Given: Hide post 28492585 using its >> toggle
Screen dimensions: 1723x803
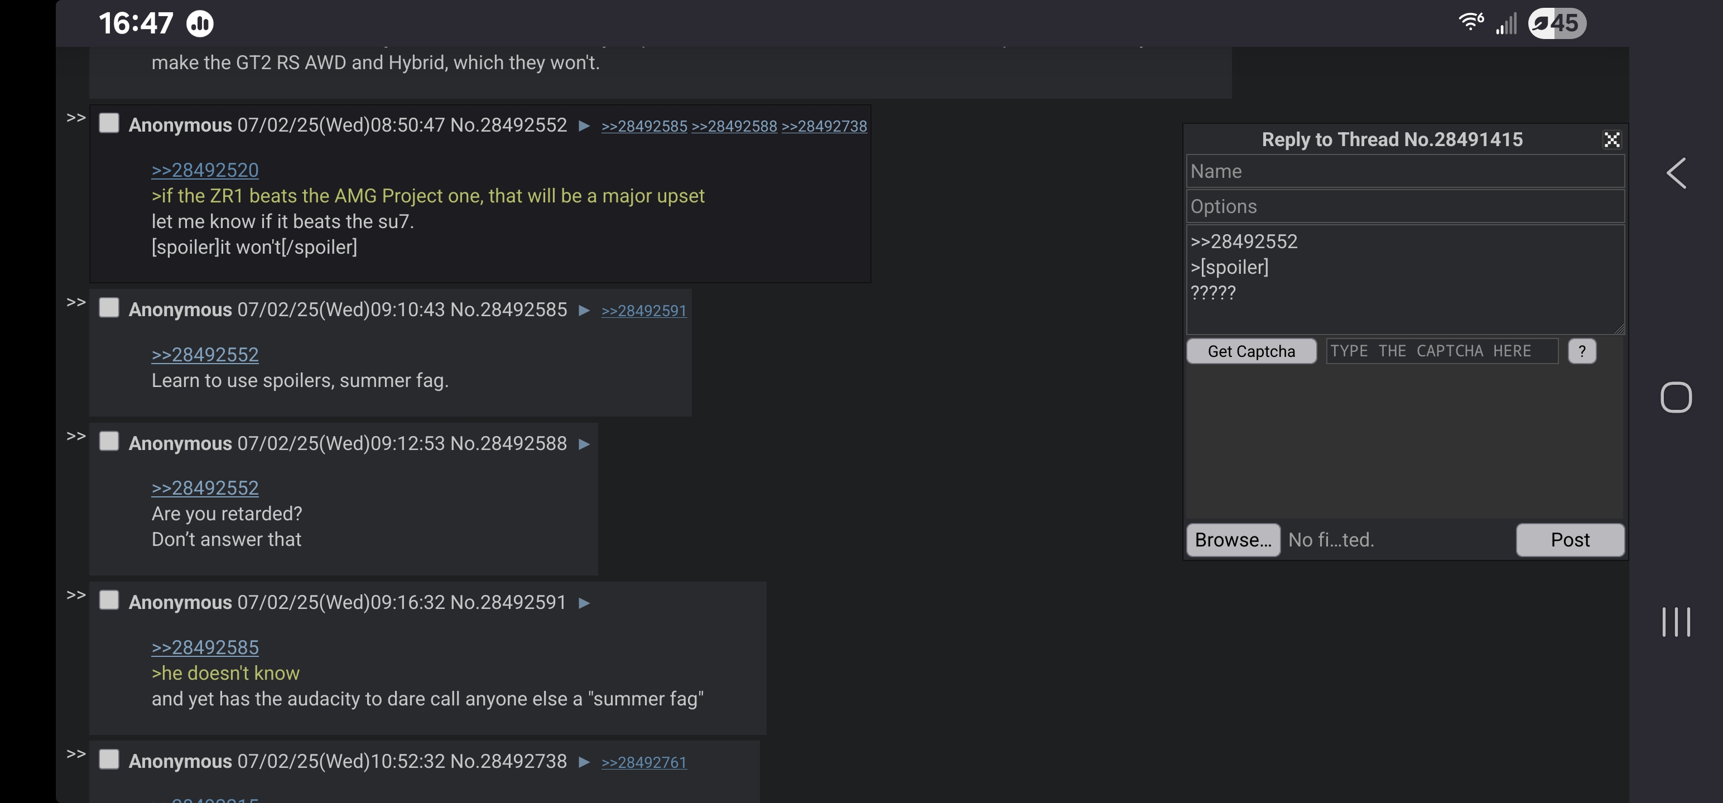Looking at the screenshot, I should pos(76,302).
